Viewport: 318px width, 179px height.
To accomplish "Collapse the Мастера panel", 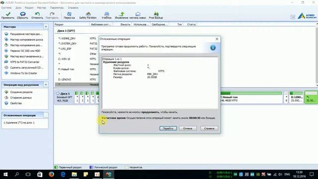I will click(x=46, y=26).
